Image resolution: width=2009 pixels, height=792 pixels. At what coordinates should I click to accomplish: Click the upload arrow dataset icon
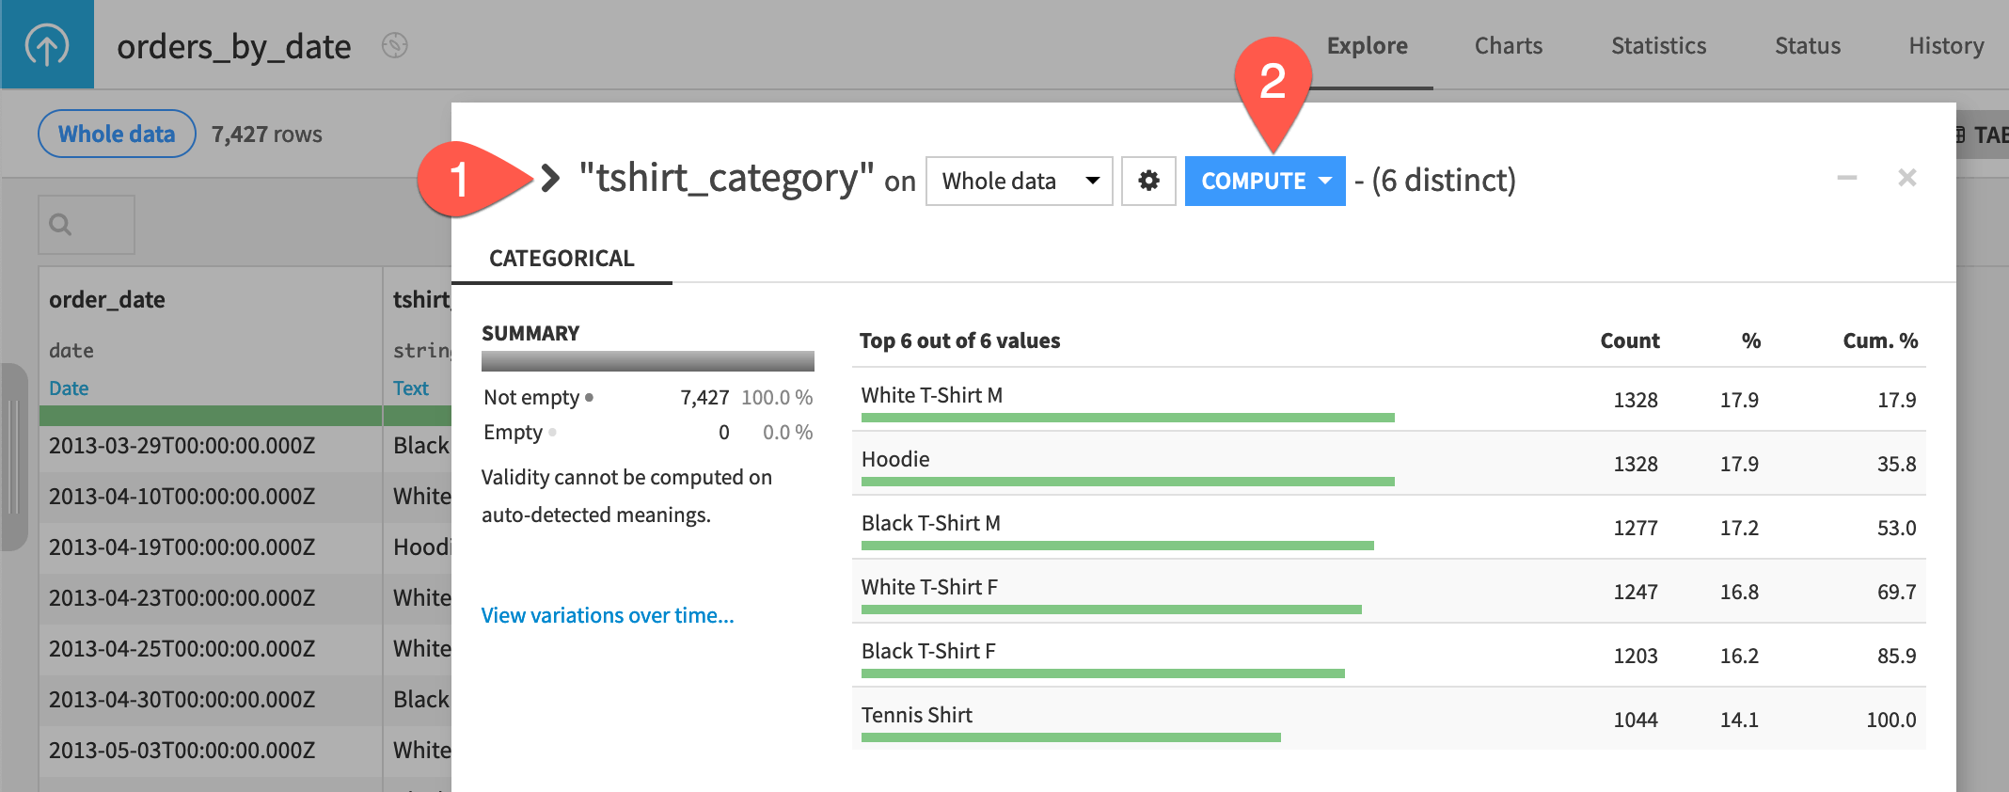click(47, 44)
